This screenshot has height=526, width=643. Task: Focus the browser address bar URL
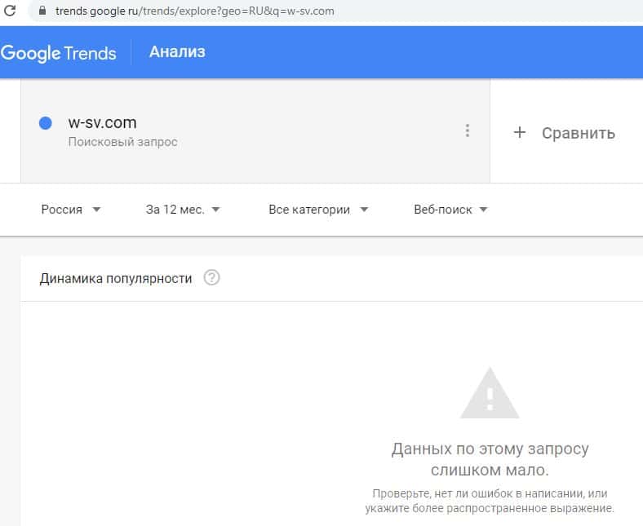point(196,11)
